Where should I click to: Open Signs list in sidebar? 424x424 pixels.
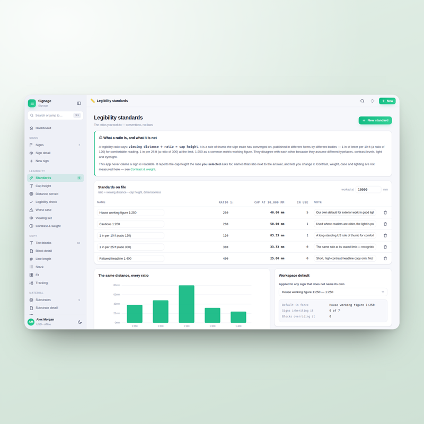pyautogui.click(x=56, y=145)
